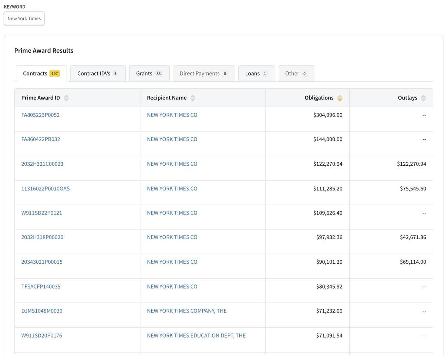Open recipient New York Times Company, The
This screenshot has height=355, width=448.
(186, 311)
